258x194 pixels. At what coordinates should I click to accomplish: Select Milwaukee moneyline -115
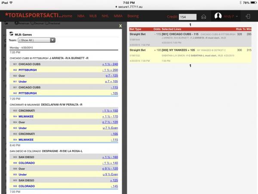tap(114, 140)
